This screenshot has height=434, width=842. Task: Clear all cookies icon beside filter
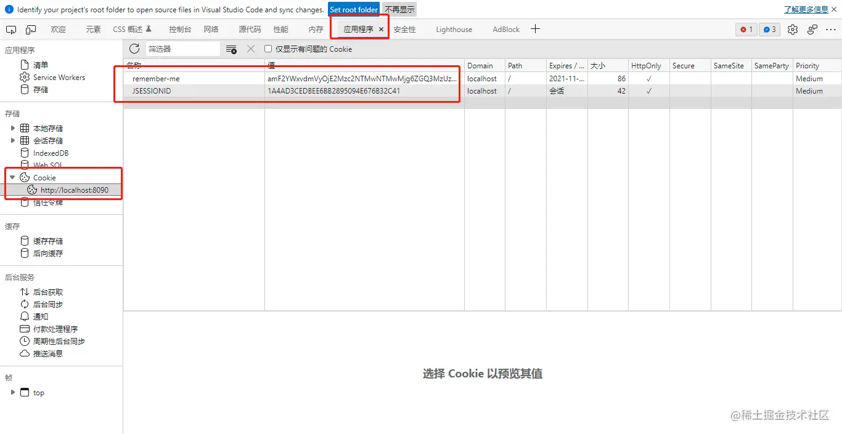pyautogui.click(x=231, y=49)
